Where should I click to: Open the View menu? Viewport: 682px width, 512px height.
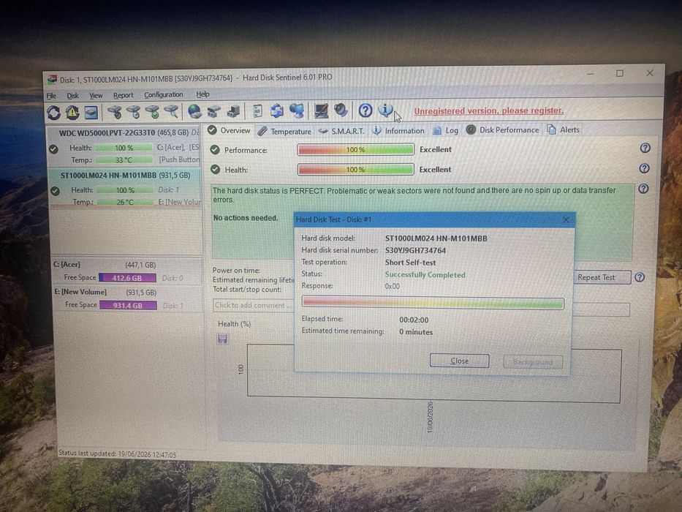click(96, 95)
